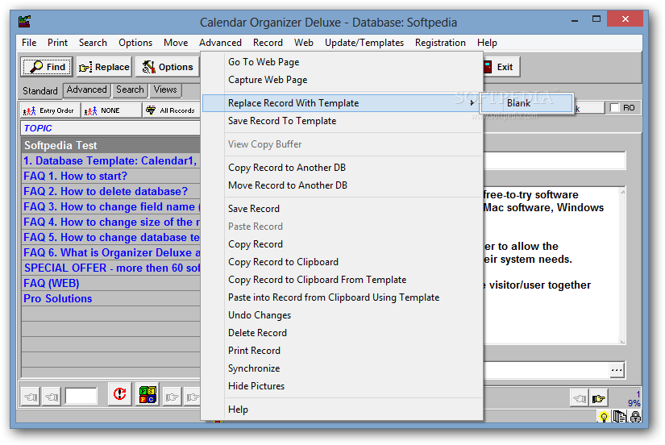The height and width of the screenshot is (445, 665).
Task: Click the red refresh exclamation icon
Action: [x=119, y=394]
